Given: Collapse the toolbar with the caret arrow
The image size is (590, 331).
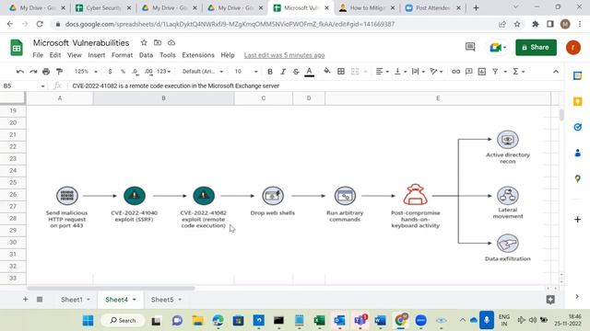Looking at the screenshot, I should click(x=556, y=72).
